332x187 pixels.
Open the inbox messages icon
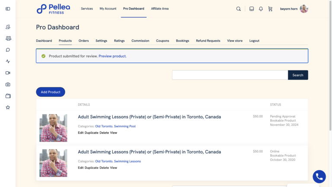[x=252, y=9]
